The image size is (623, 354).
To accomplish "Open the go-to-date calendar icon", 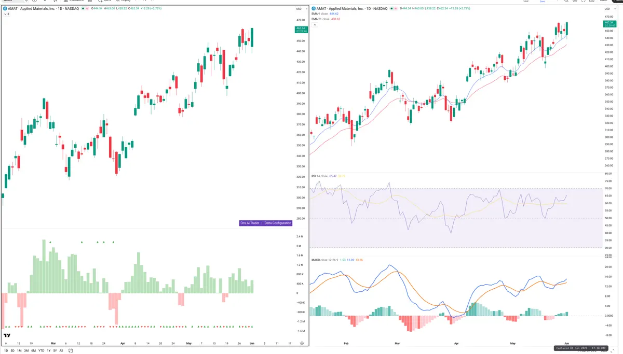I will (x=70, y=350).
